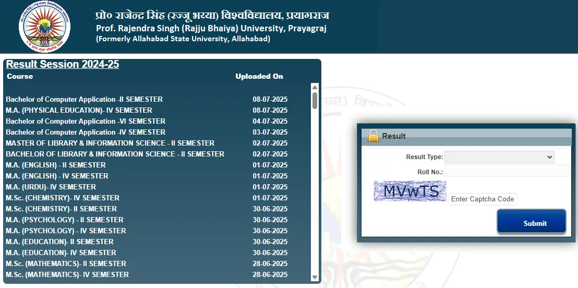The height and width of the screenshot is (288, 578).
Task: Click the course list scroll down arrow
Action: pyautogui.click(x=315, y=277)
